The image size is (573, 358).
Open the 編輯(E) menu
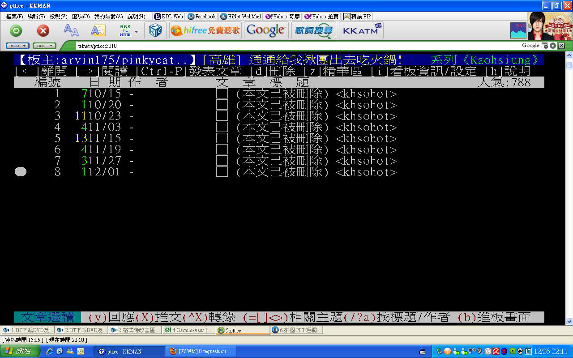(x=36, y=17)
